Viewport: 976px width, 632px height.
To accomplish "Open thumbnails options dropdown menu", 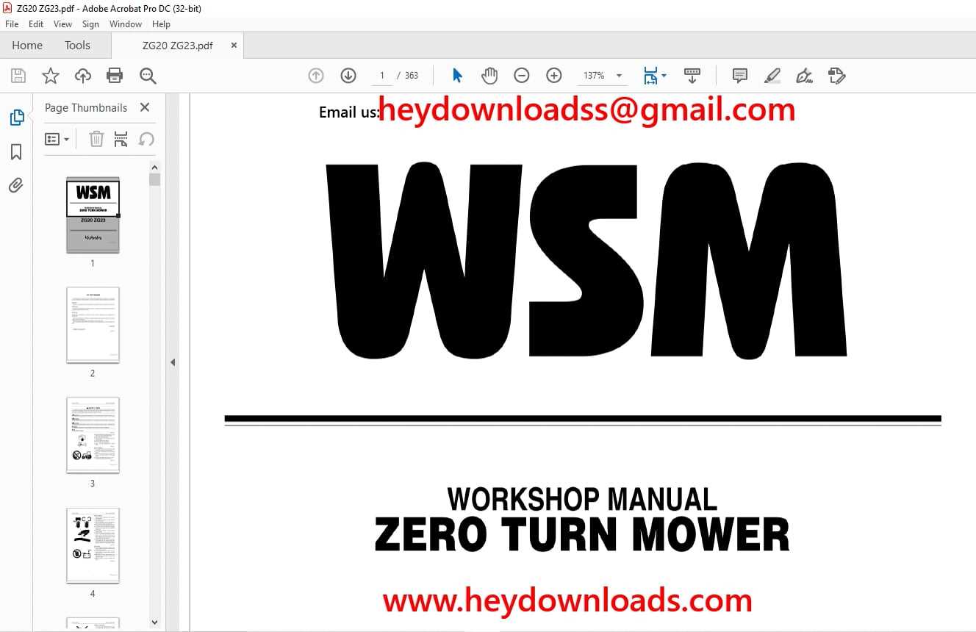I will click(57, 139).
